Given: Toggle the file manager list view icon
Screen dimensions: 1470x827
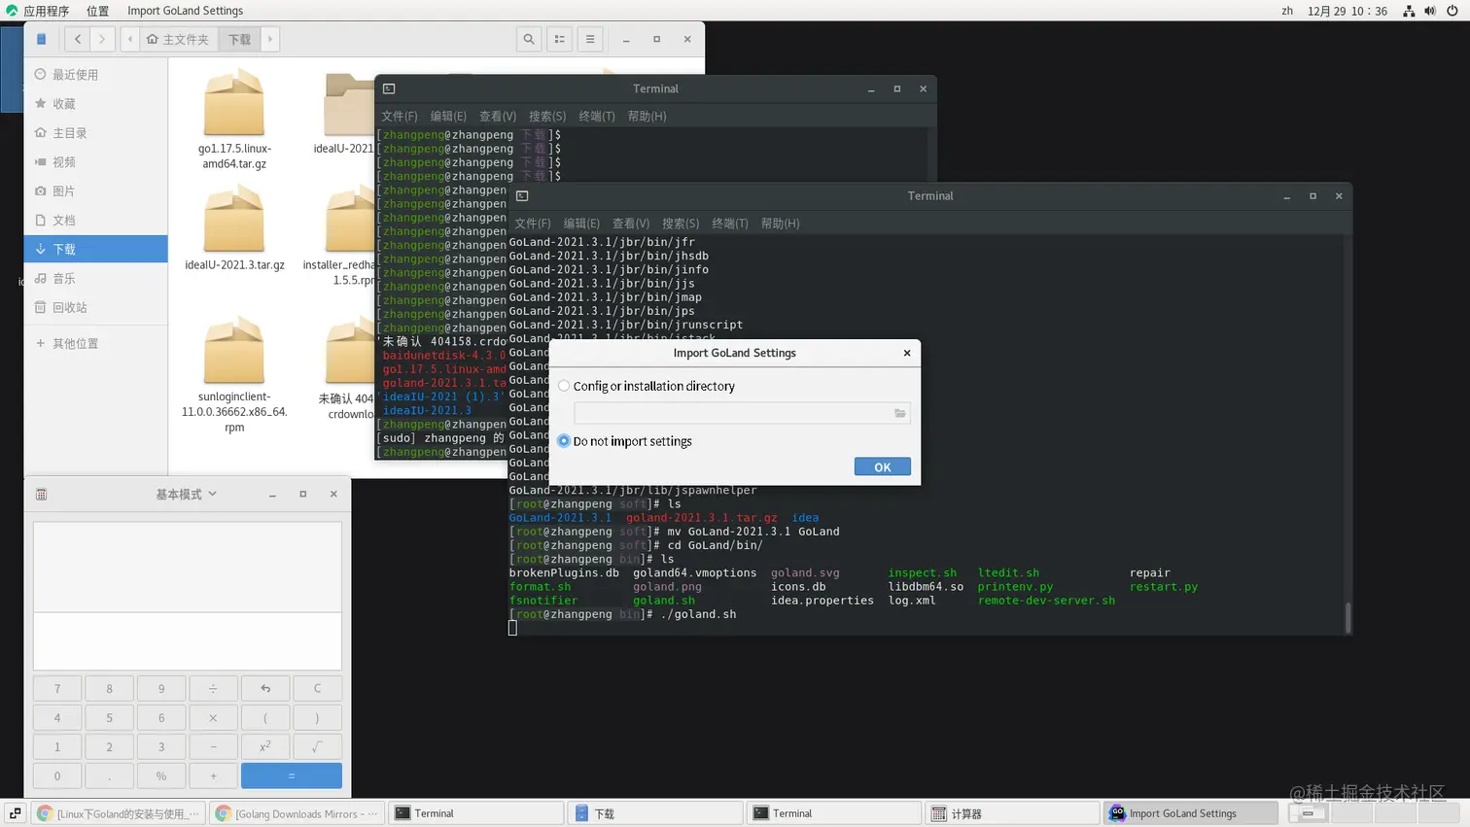Looking at the screenshot, I should point(560,39).
